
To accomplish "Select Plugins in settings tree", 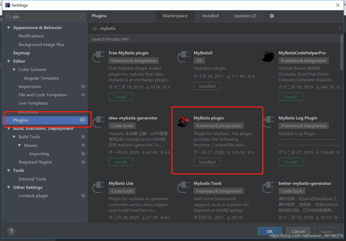I will [x=45, y=120].
